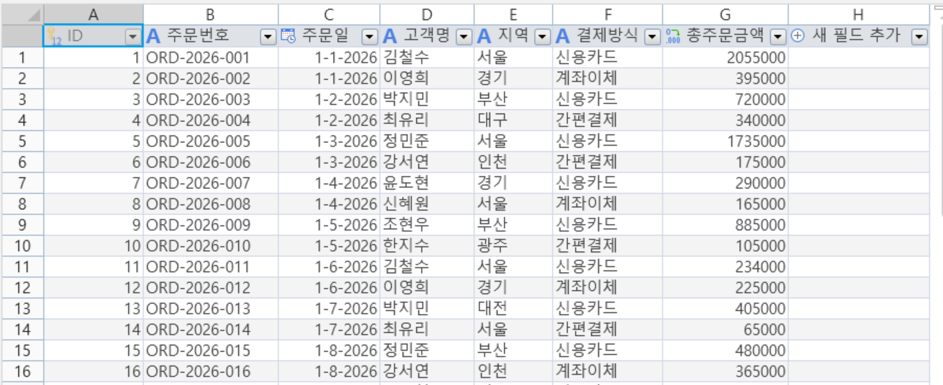Viewport: 943px width, 385px height.
Task: Expand the 주문일 field dropdown
Action: [371, 37]
